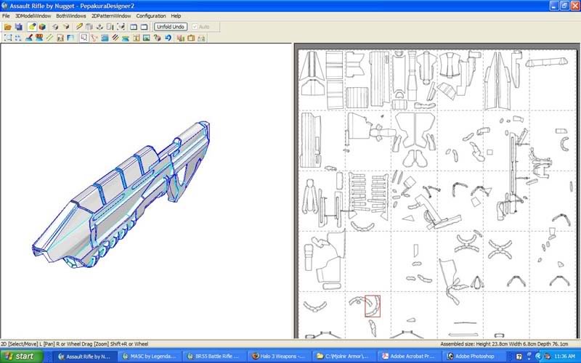Click the dashed rectangle selection icon, second row

click(7, 38)
